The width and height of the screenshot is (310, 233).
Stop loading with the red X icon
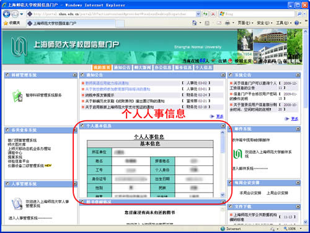[x=213, y=14]
